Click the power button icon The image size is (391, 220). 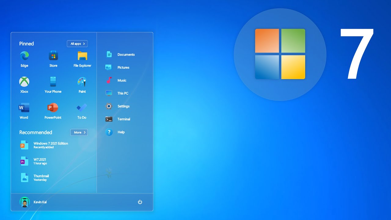[140, 202]
